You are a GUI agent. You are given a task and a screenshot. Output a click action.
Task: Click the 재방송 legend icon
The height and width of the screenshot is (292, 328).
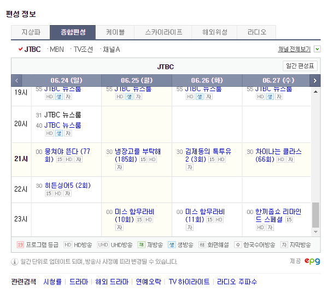point(141,245)
